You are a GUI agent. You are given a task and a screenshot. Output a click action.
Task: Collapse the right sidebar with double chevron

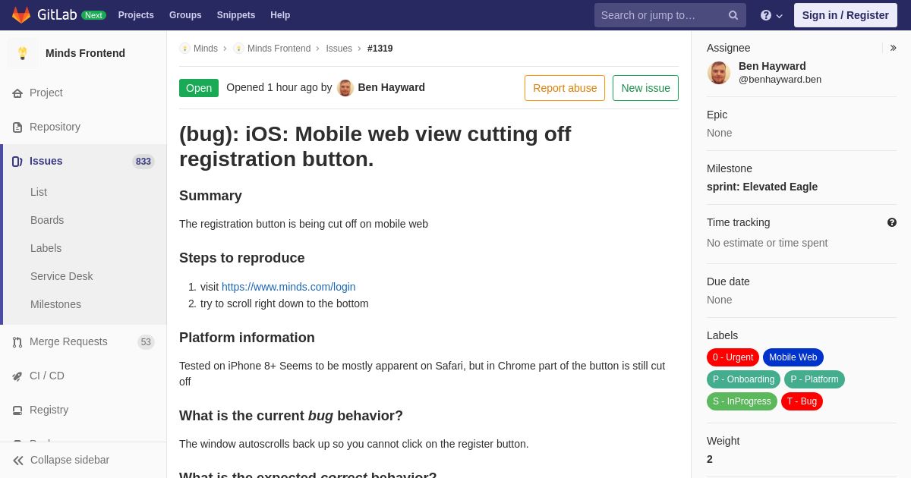(x=893, y=48)
